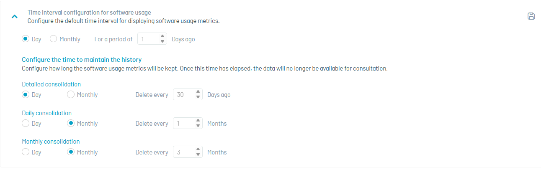Click the Daily consolidation delete-every field
Image resolution: width=541 pixels, height=172 pixels.
tap(184, 123)
